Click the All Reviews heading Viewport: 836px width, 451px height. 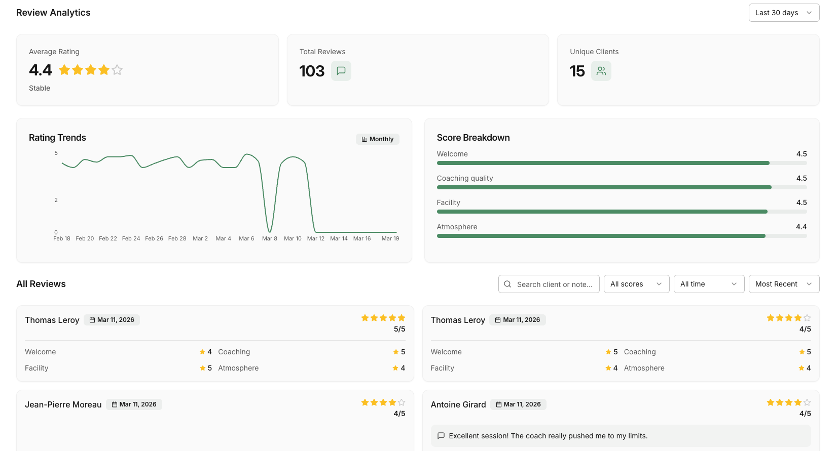[x=41, y=284]
